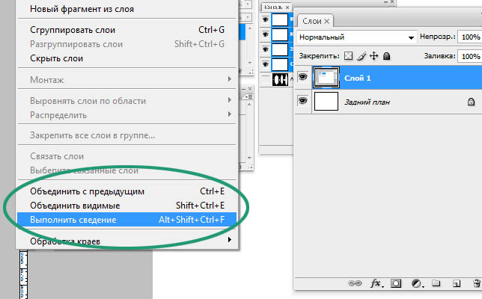
Task: Add a layer mask
Action: tap(397, 283)
